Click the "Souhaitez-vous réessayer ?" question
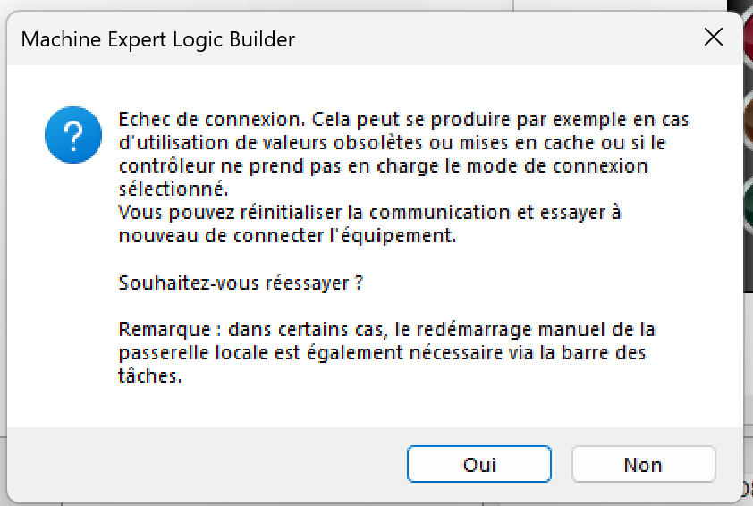Viewport: 753px width, 506px height. [241, 283]
